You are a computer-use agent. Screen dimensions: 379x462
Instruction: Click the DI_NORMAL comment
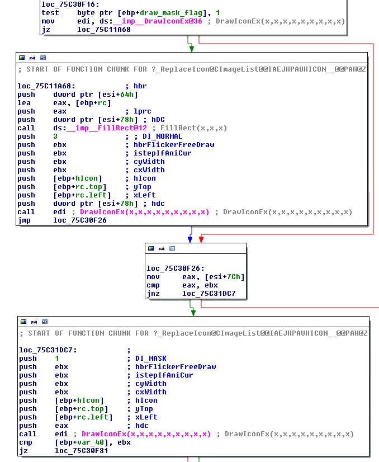[x=162, y=136]
